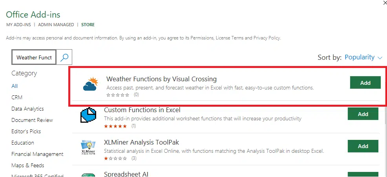The image size is (387, 177).
Task: Open the Sort by Popularity dropdown
Action: pos(363,57)
